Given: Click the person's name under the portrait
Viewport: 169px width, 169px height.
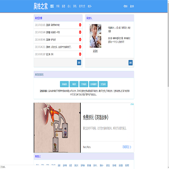Looking at the screenshot, I should pyautogui.click(x=95, y=51).
